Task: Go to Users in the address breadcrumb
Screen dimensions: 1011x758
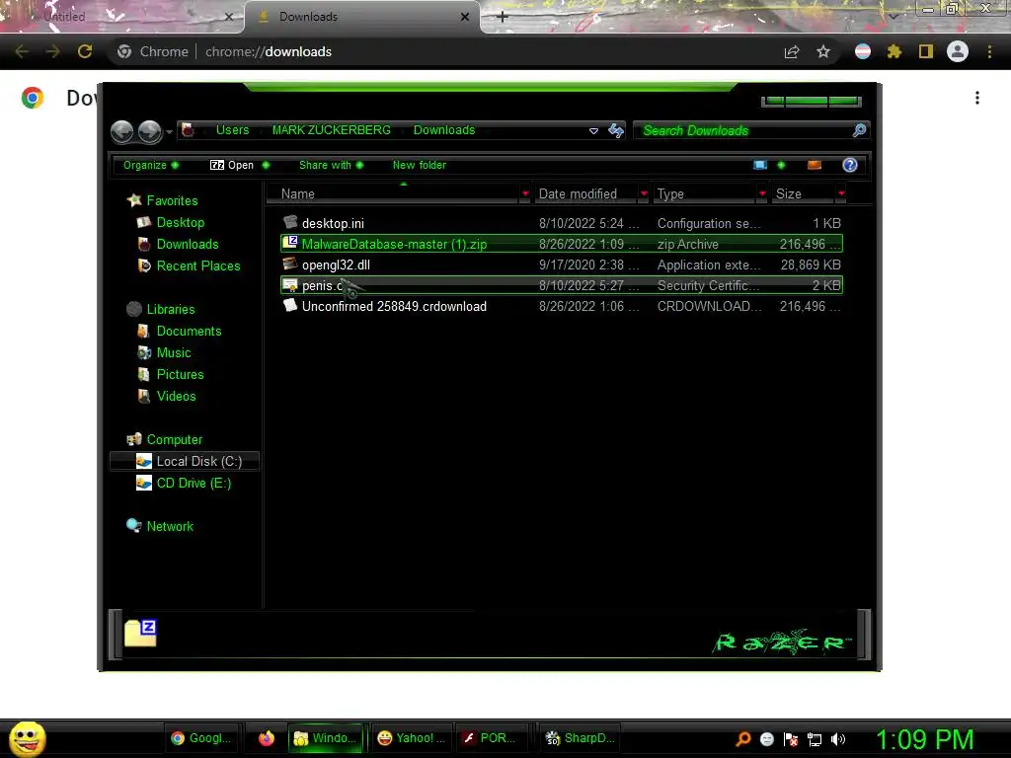Action: tap(232, 130)
